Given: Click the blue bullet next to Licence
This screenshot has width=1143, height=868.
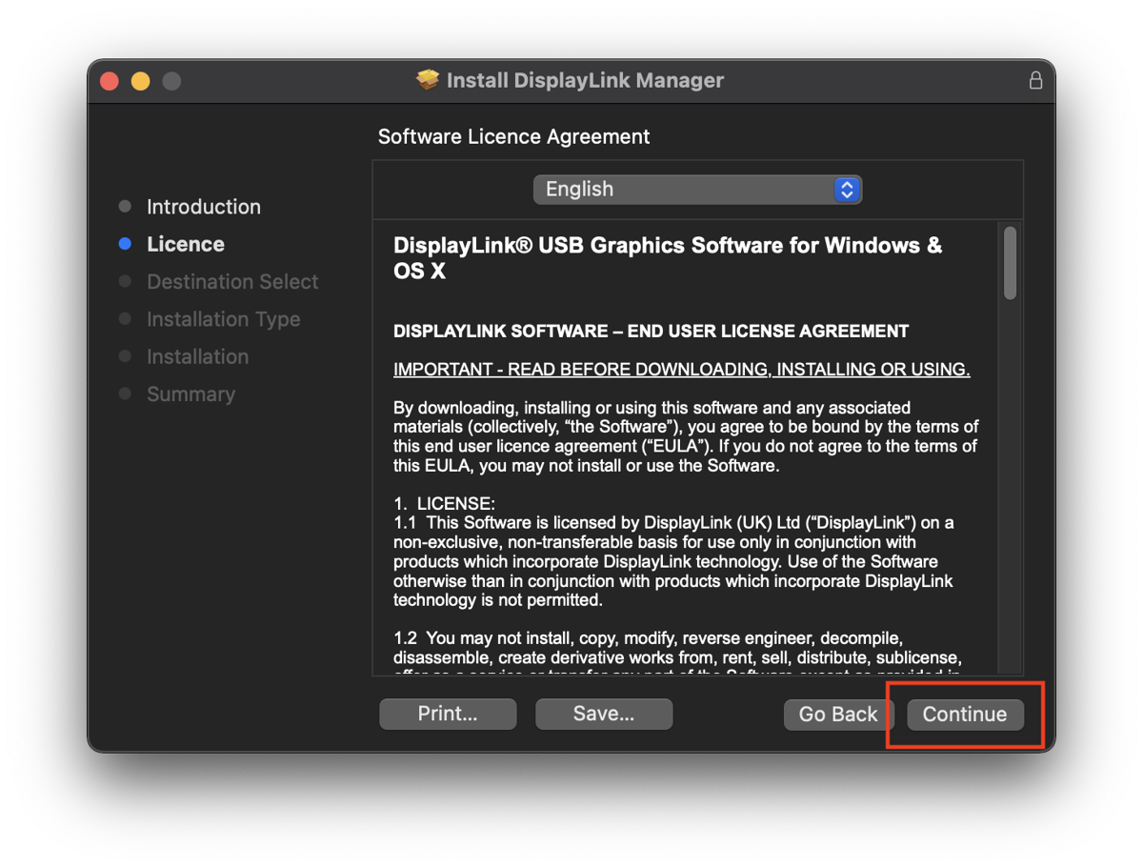Looking at the screenshot, I should (x=125, y=244).
